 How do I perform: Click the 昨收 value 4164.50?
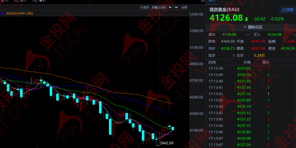(228, 41)
